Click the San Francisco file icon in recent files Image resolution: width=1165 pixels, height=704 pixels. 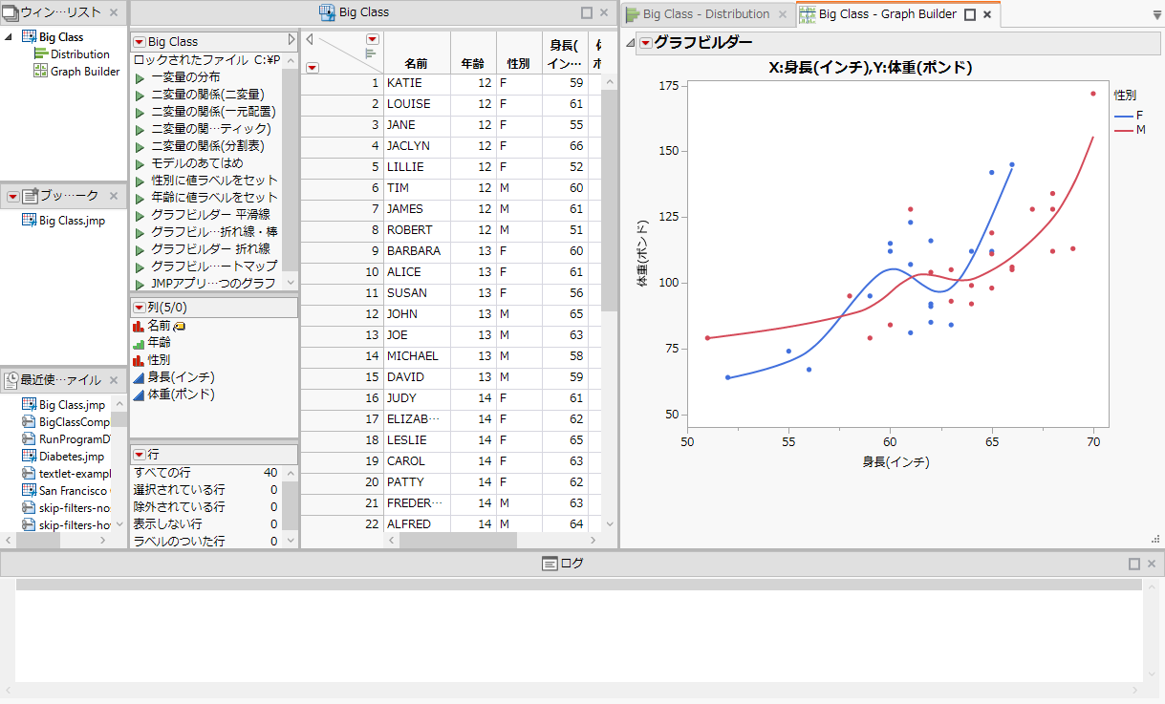pos(29,491)
